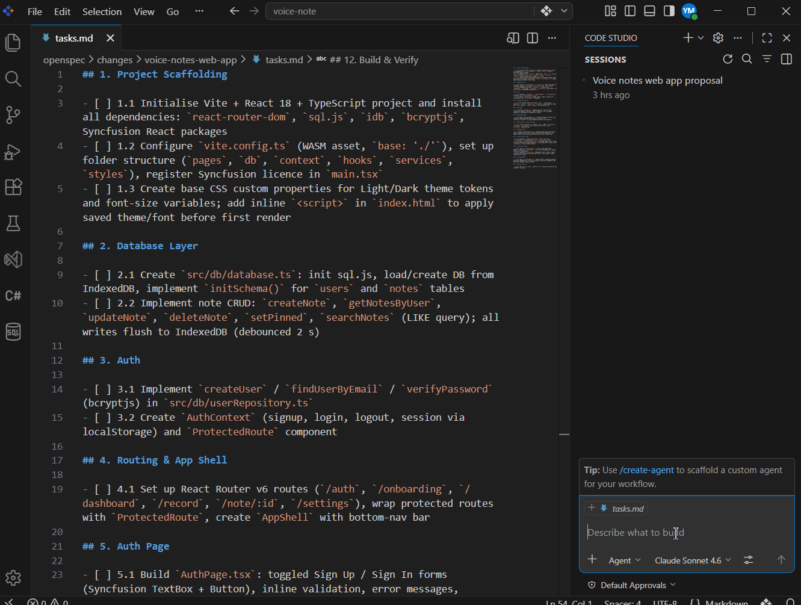Go back using the title bar arrow
This screenshot has height=605, width=801.
[235, 11]
